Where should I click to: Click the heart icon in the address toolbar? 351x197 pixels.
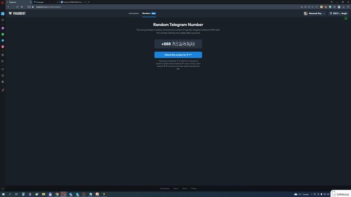(x=316, y=7)
